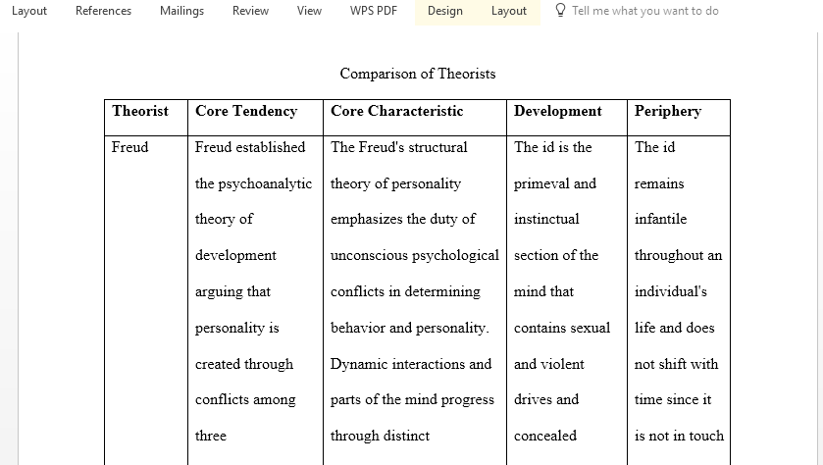Click the text 'Dynamic interactions and'
This screenshot has width=823, height=465.
[x=411, y=364]
